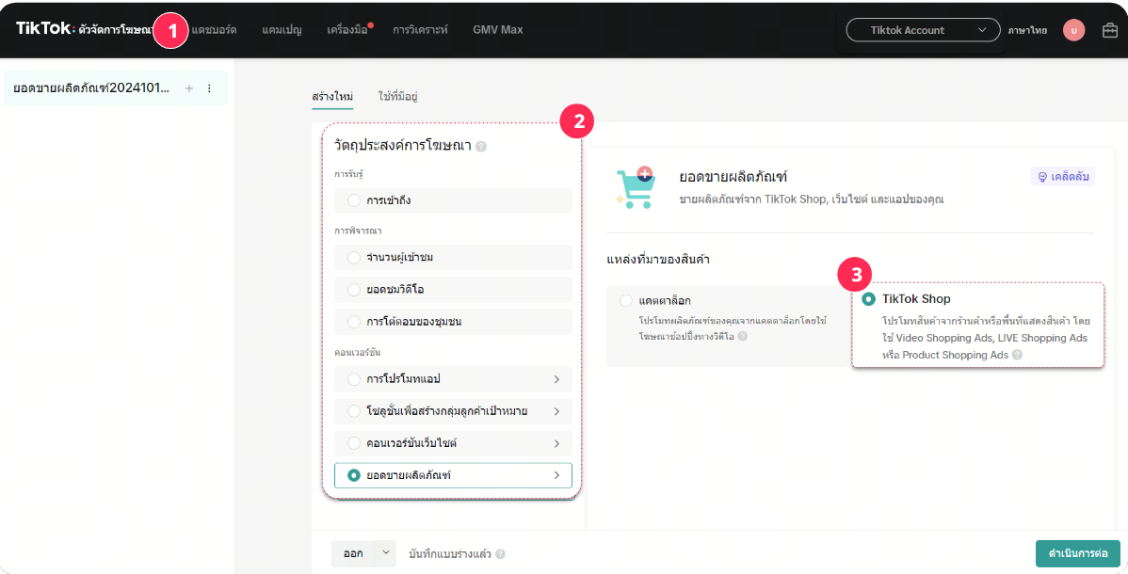The image size is (1128, 574).
Task: Open the การวิเคราะห์ menu
Action: (x=420, y=30)
